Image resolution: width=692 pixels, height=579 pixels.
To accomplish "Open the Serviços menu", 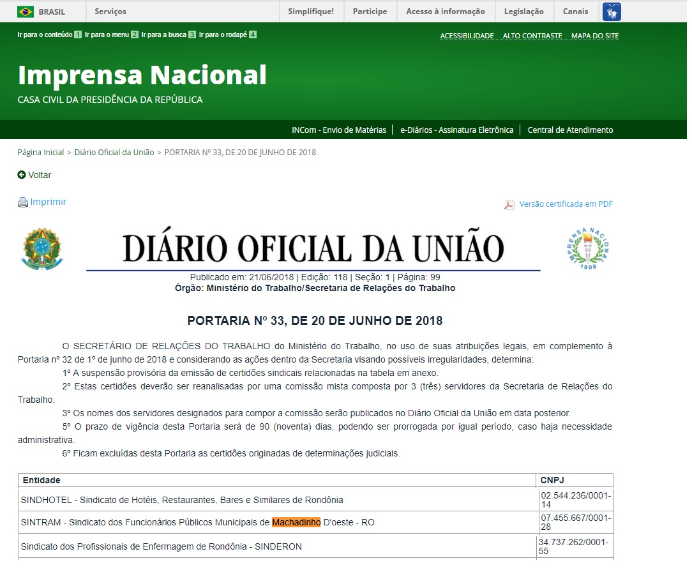I will 110,11.
